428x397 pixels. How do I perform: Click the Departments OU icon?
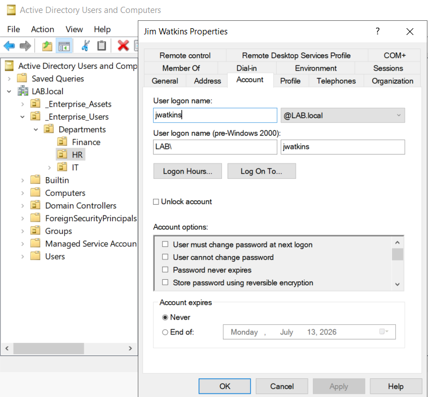click(x=49, y=129)
